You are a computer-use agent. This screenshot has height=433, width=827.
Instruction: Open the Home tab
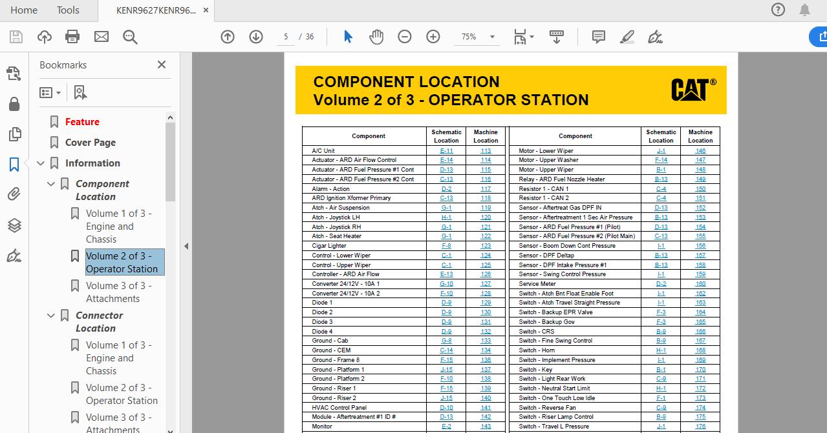(x=24, y=10)
